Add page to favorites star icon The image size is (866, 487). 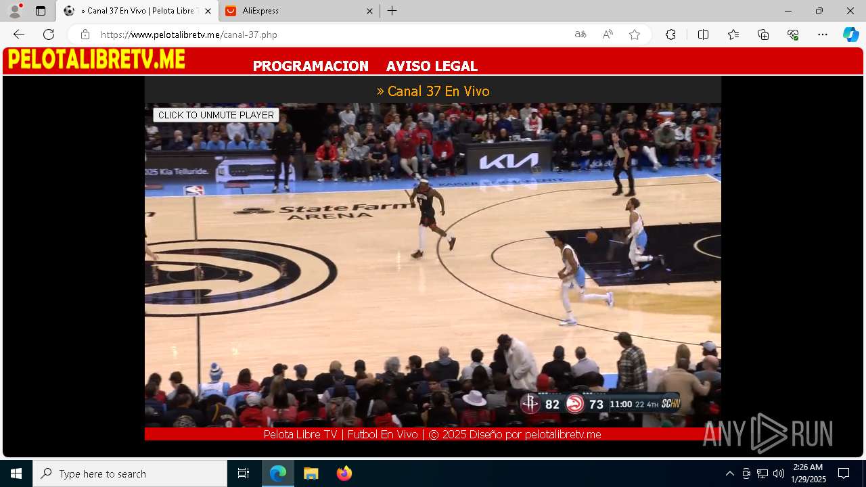click(x=635, y=34)
